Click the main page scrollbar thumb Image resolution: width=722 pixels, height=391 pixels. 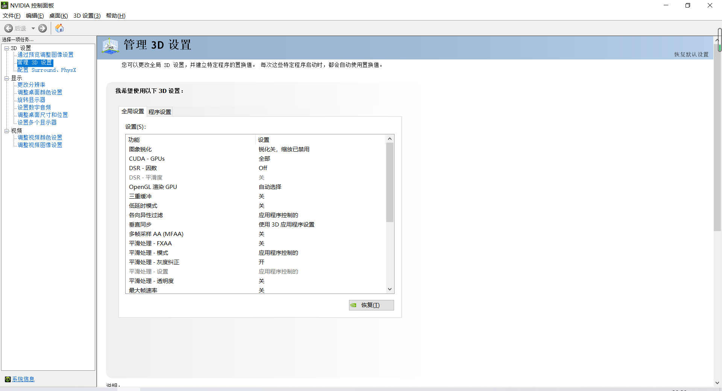point(717,137)
